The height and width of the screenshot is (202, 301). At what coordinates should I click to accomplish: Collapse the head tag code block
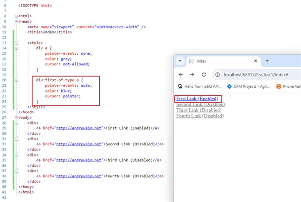coord(17,21)
